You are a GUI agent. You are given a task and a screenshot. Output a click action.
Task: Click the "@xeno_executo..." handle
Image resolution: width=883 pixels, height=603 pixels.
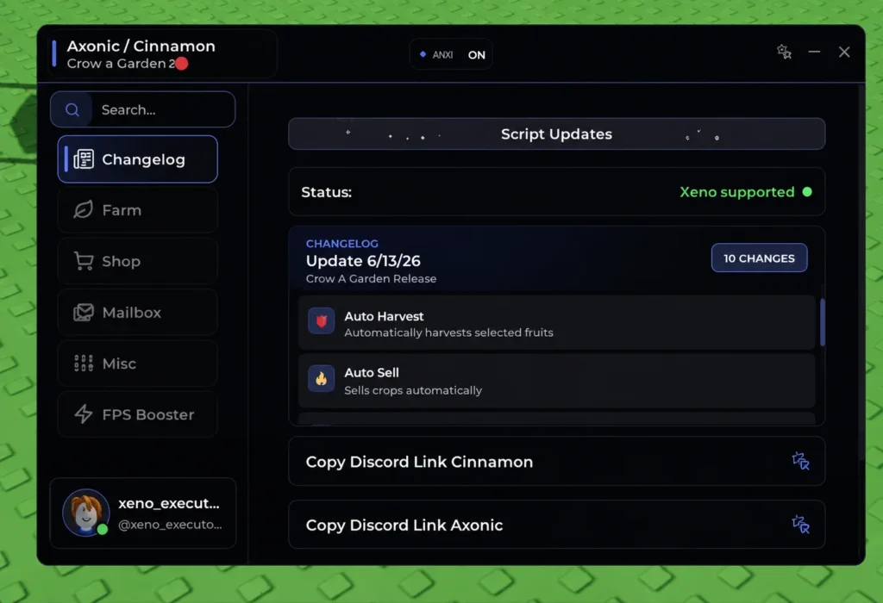(170, 525)
